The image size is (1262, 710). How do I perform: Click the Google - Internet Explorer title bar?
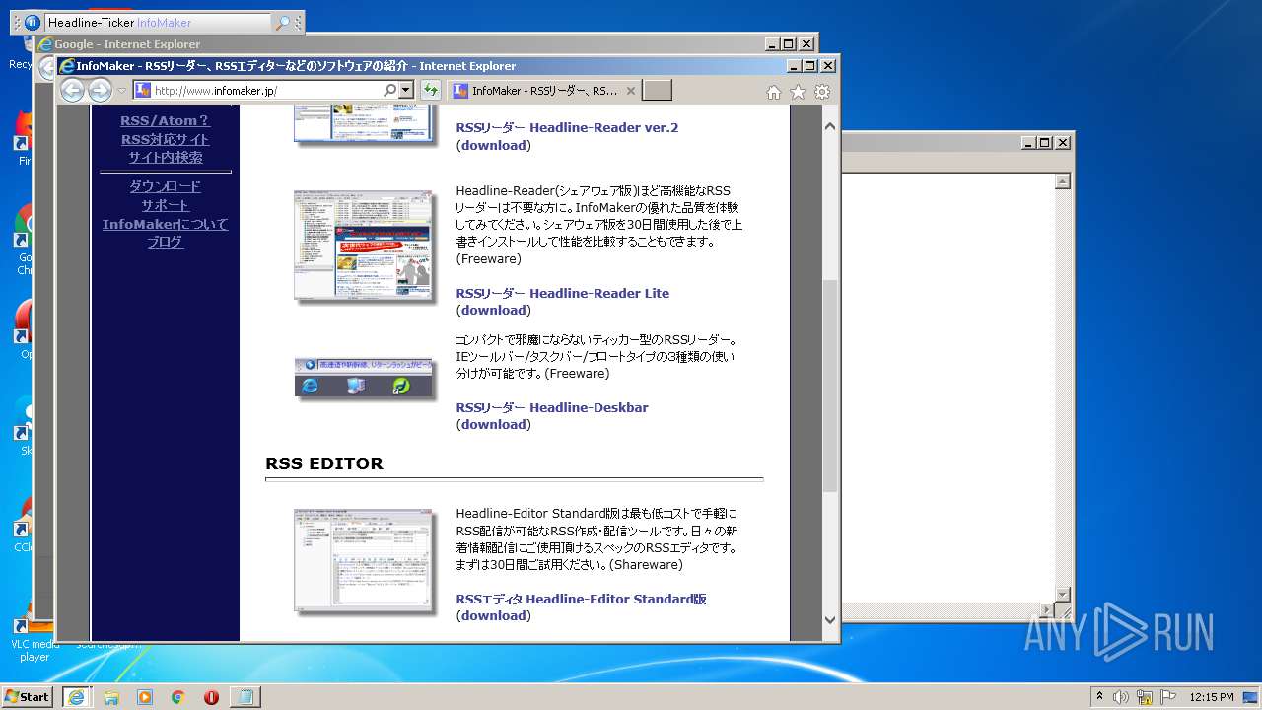point(399,43)
